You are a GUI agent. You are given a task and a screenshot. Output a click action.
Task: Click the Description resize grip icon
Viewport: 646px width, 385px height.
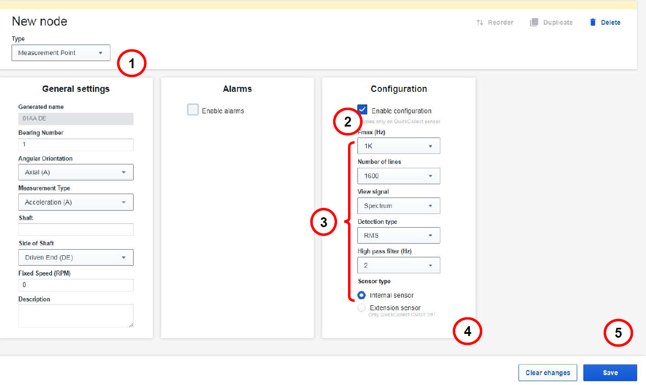coord(131,325)
